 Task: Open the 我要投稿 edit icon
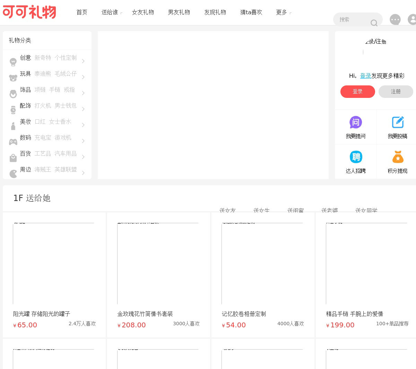coord(397,122)
